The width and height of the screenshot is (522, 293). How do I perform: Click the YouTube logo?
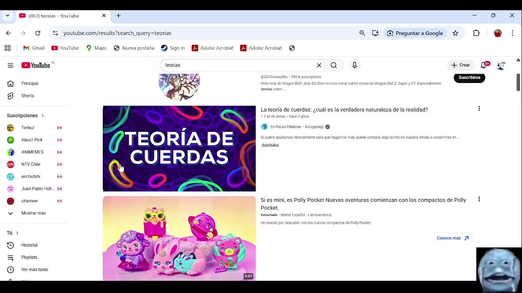[36, 65]
